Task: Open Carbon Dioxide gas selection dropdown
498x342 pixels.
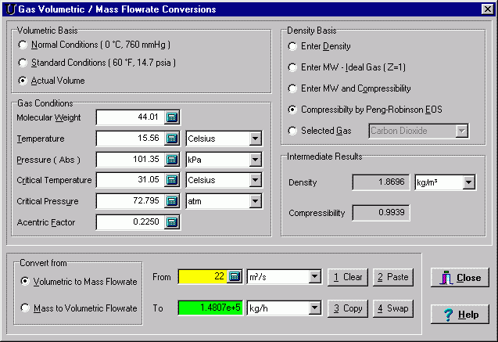Action: tap(461, 131)
